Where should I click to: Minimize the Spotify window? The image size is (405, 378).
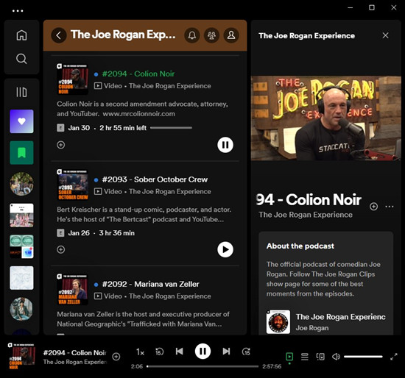tap(351, 7)
